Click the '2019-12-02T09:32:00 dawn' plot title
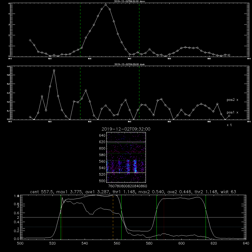Image resolution: width=252 pixels, height=252 pixels. (x=130, y=1)
